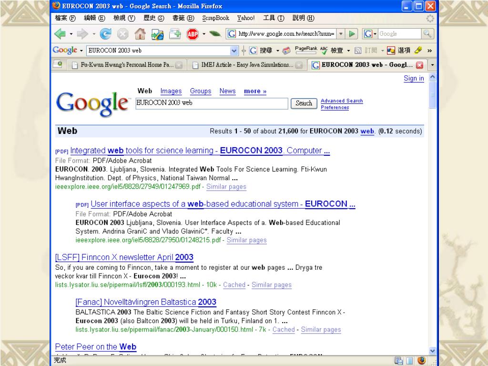The width and height of the screenshot is (488, 366).
Task: Click the Google Toolbar 搜尋 search button
Action: (261, 51)
